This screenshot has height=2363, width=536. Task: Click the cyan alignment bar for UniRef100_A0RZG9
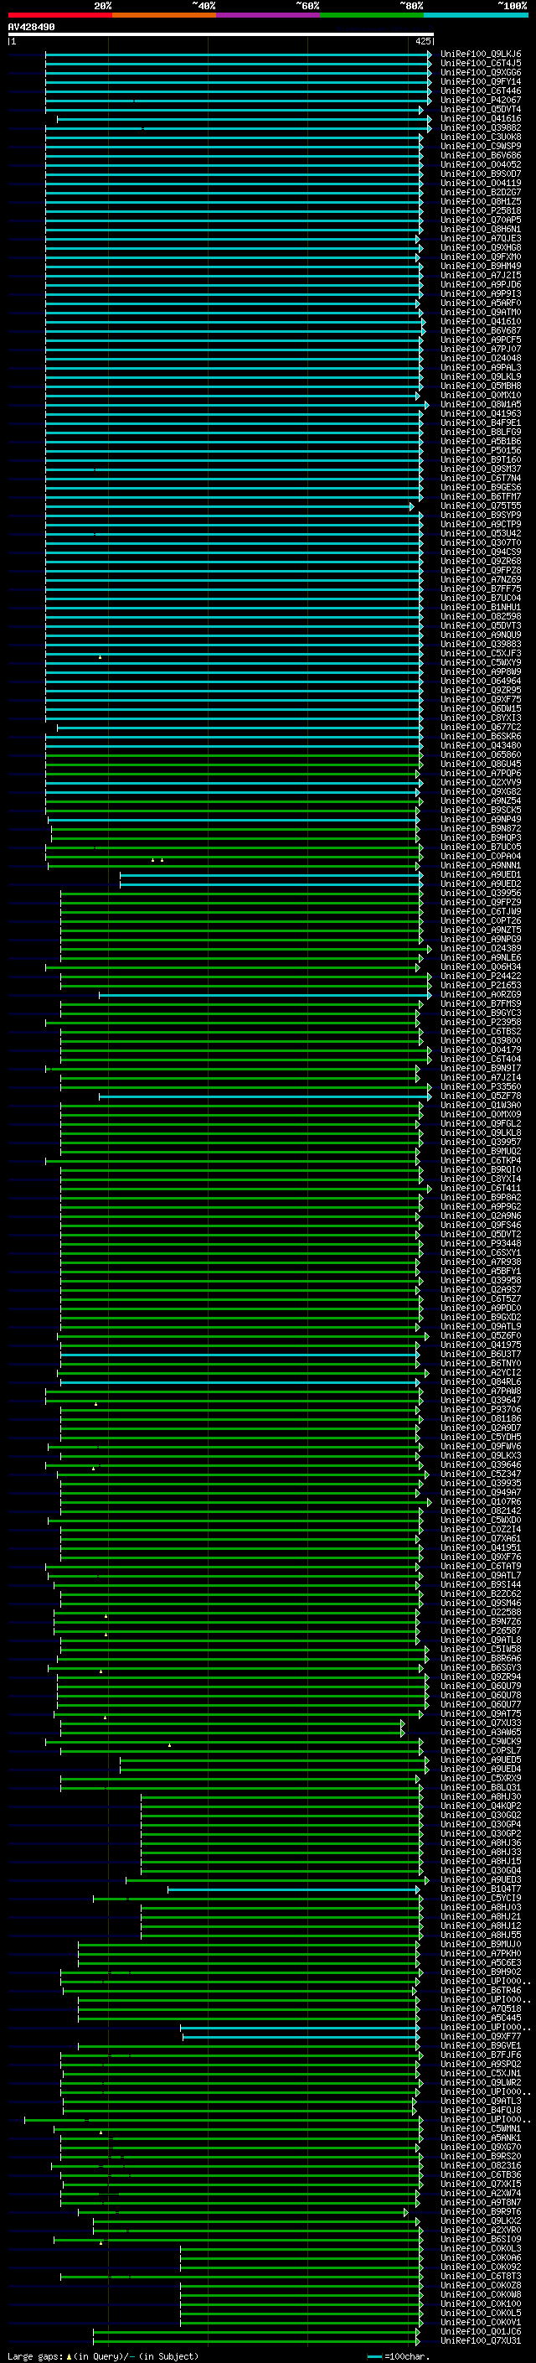(265, 994)
